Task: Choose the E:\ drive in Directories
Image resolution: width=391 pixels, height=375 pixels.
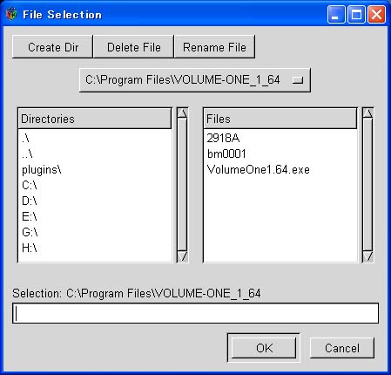Action: pos(30,216)
